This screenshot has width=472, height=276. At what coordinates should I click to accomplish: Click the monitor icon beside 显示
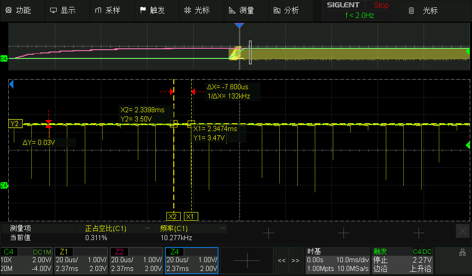[x=53, y=11]
